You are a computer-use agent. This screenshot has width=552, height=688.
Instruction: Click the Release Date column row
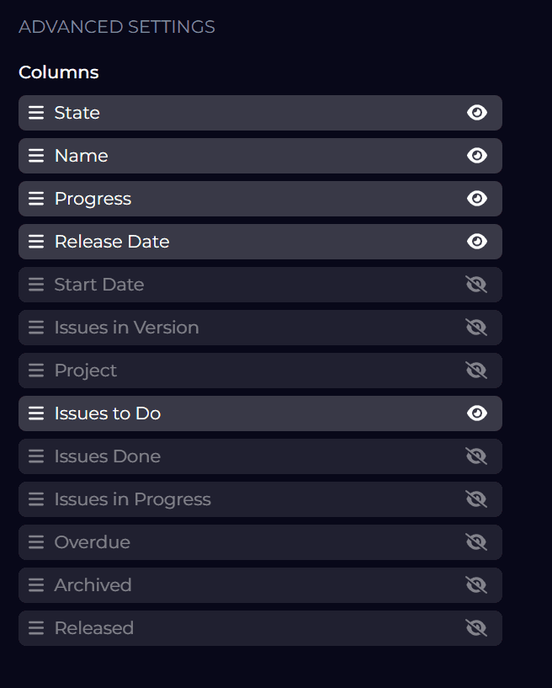261,242
